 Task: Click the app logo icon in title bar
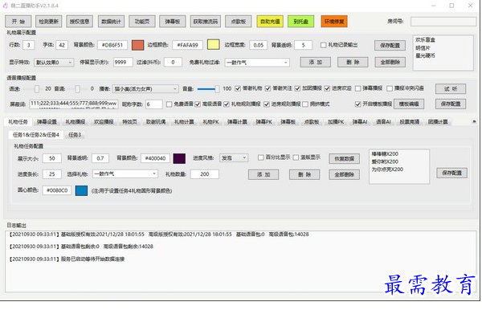pyautogui.click(x=6, y=6)
